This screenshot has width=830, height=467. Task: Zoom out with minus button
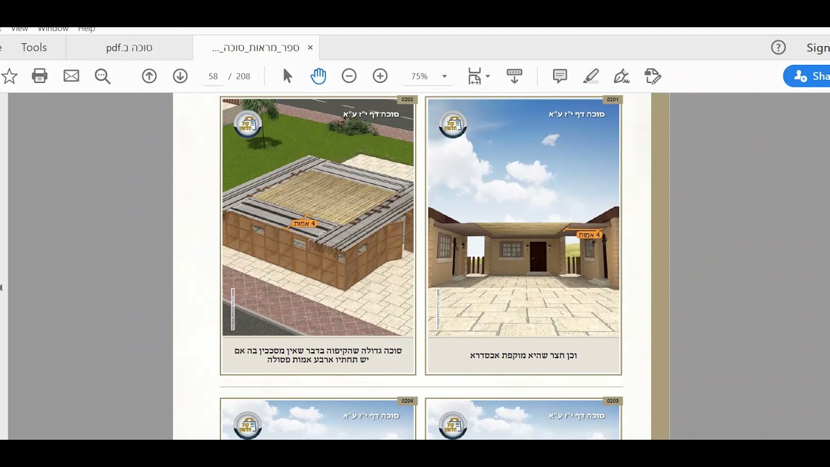coord(349,77)
